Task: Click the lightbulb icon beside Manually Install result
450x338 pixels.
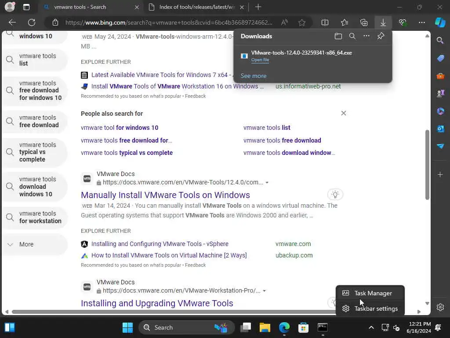Action: click(335, 195)
